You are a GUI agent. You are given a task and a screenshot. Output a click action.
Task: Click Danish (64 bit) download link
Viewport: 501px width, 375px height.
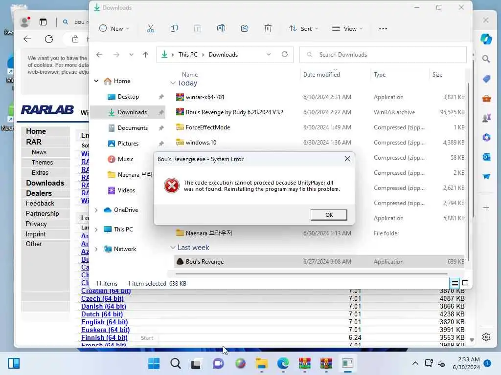(104, 307)
